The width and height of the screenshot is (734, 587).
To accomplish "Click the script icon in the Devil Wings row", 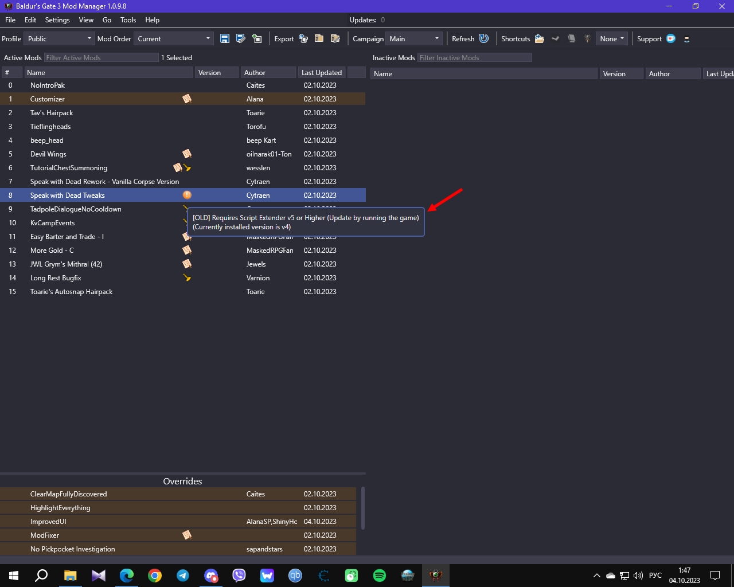I will coord(187,154).
